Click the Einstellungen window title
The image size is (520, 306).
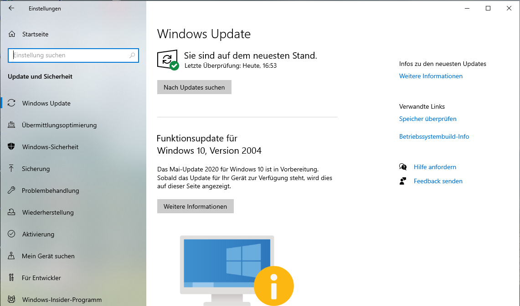click(x=45, y=9)
